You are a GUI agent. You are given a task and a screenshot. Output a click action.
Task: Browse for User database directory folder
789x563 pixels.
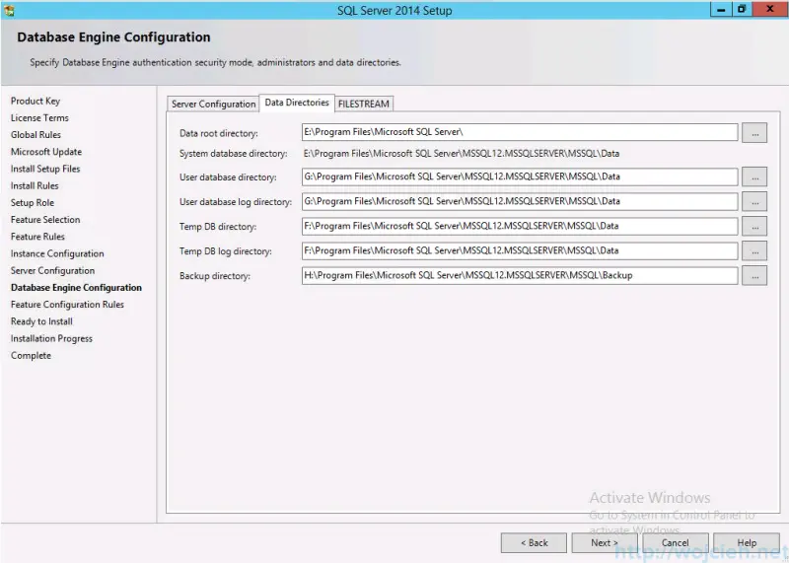(x=754, y=177)
